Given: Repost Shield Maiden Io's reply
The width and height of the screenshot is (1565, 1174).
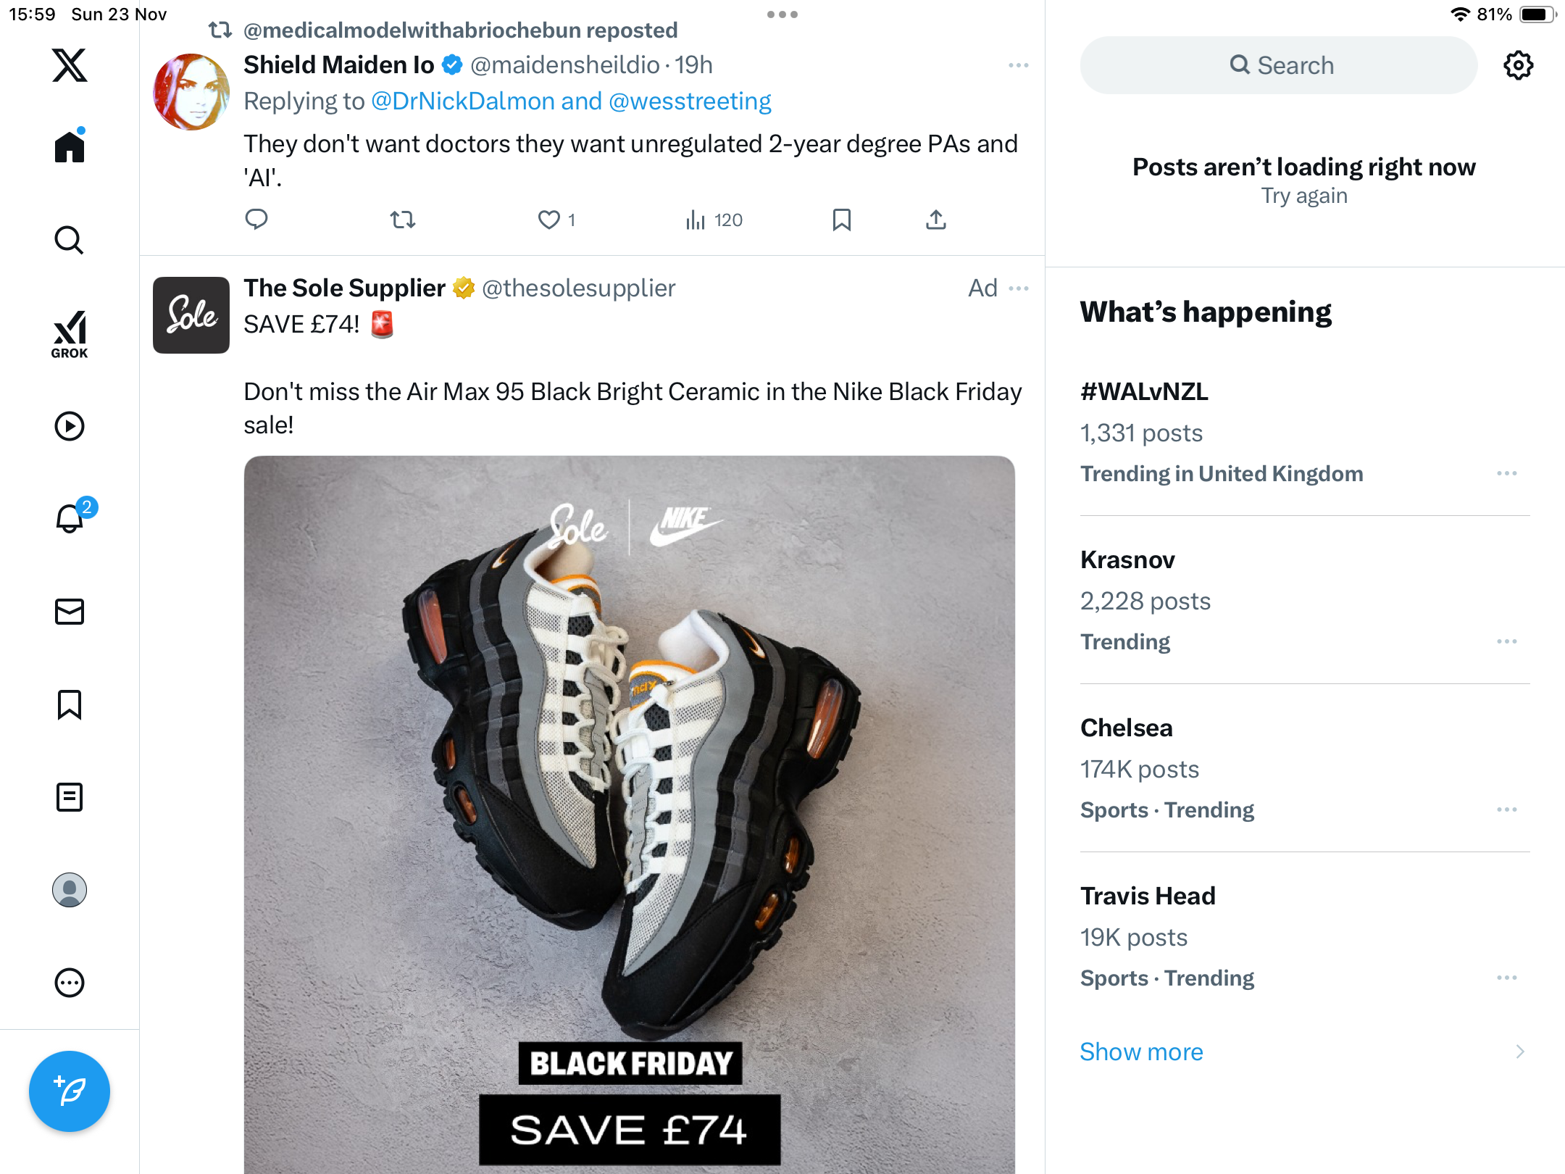Looking at the screenshot, I should [x=403, y=220].
